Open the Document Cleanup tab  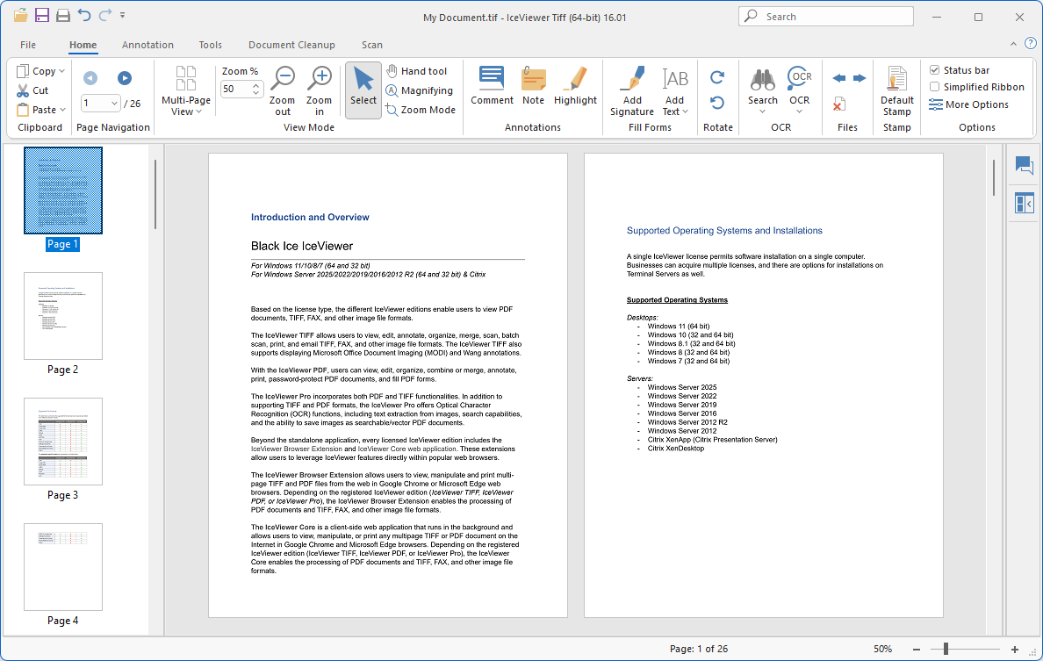tap(291, 45)
